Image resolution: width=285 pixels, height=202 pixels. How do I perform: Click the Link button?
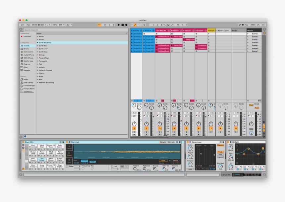(x=23, y=25)
